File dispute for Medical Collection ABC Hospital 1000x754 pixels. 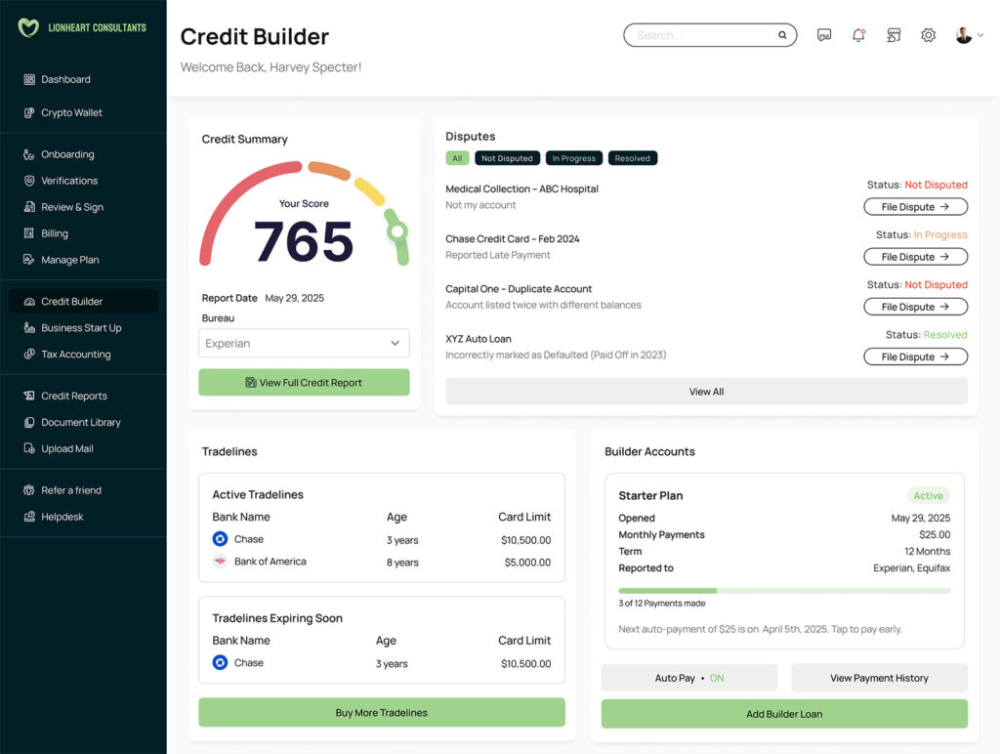point(915,207)
